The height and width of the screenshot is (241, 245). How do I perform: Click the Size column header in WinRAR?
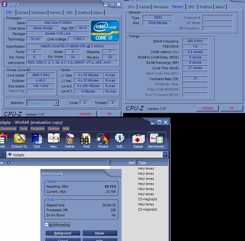pyautogui.click(x=123, y=163)
